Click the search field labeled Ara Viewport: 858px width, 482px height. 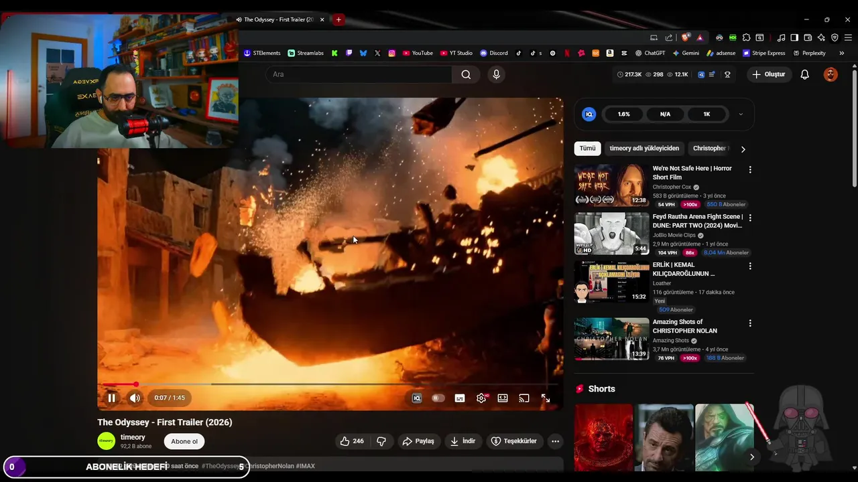pos(359,74)
